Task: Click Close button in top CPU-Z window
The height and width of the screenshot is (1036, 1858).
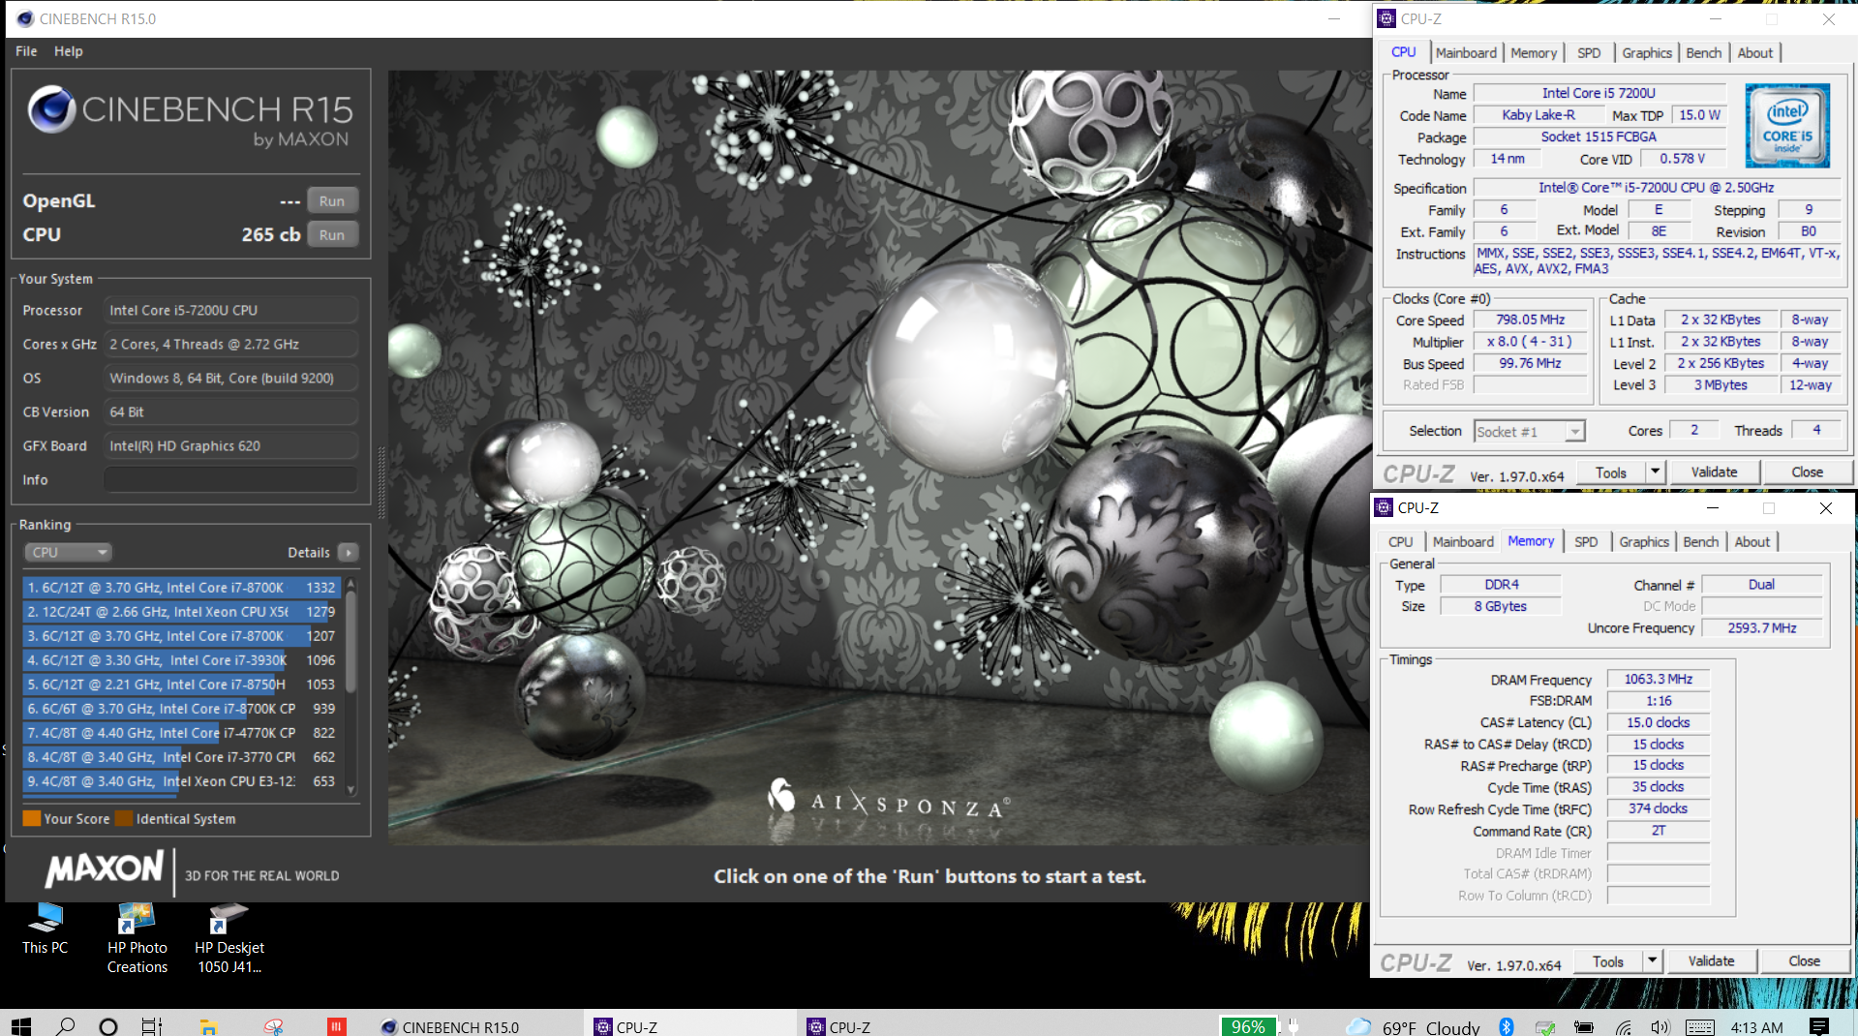Action: pyautogui.click(x=1807, y=472)
